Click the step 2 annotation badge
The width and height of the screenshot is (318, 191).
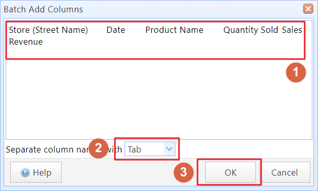point(98,148)
